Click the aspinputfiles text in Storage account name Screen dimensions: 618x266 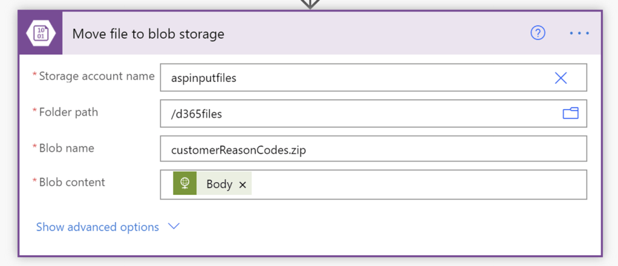pos(203,78)
